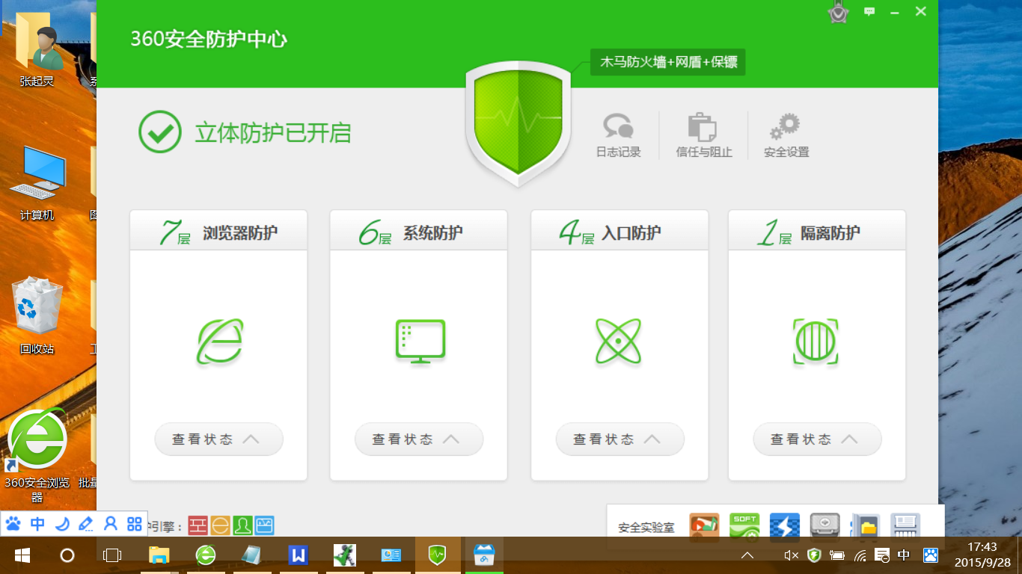The width and height of the screenshot is (1022, 574).
Task: Toggle the 入口防护 protection card
Action: tap(619, 342)
